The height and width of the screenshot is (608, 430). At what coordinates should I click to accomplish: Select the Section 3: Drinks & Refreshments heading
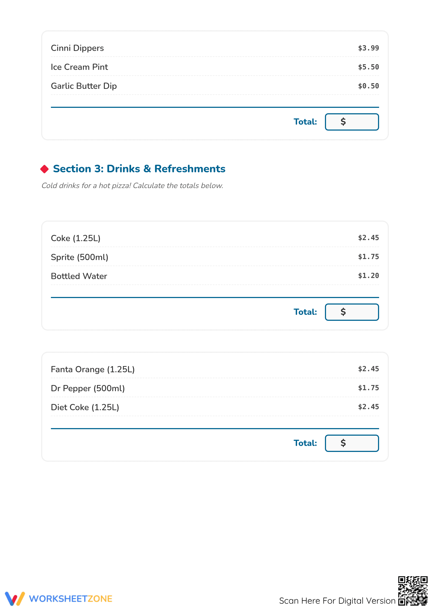tap(139, 169)
